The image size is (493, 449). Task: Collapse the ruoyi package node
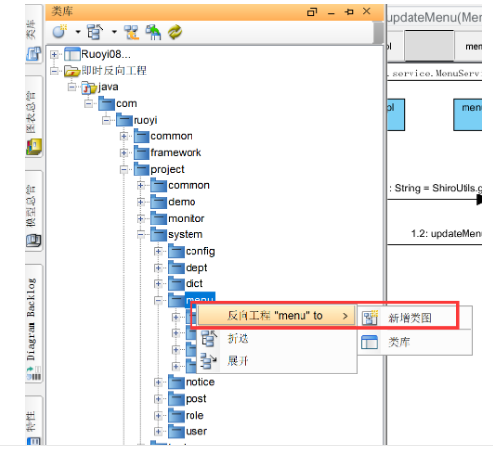point(106,120)
